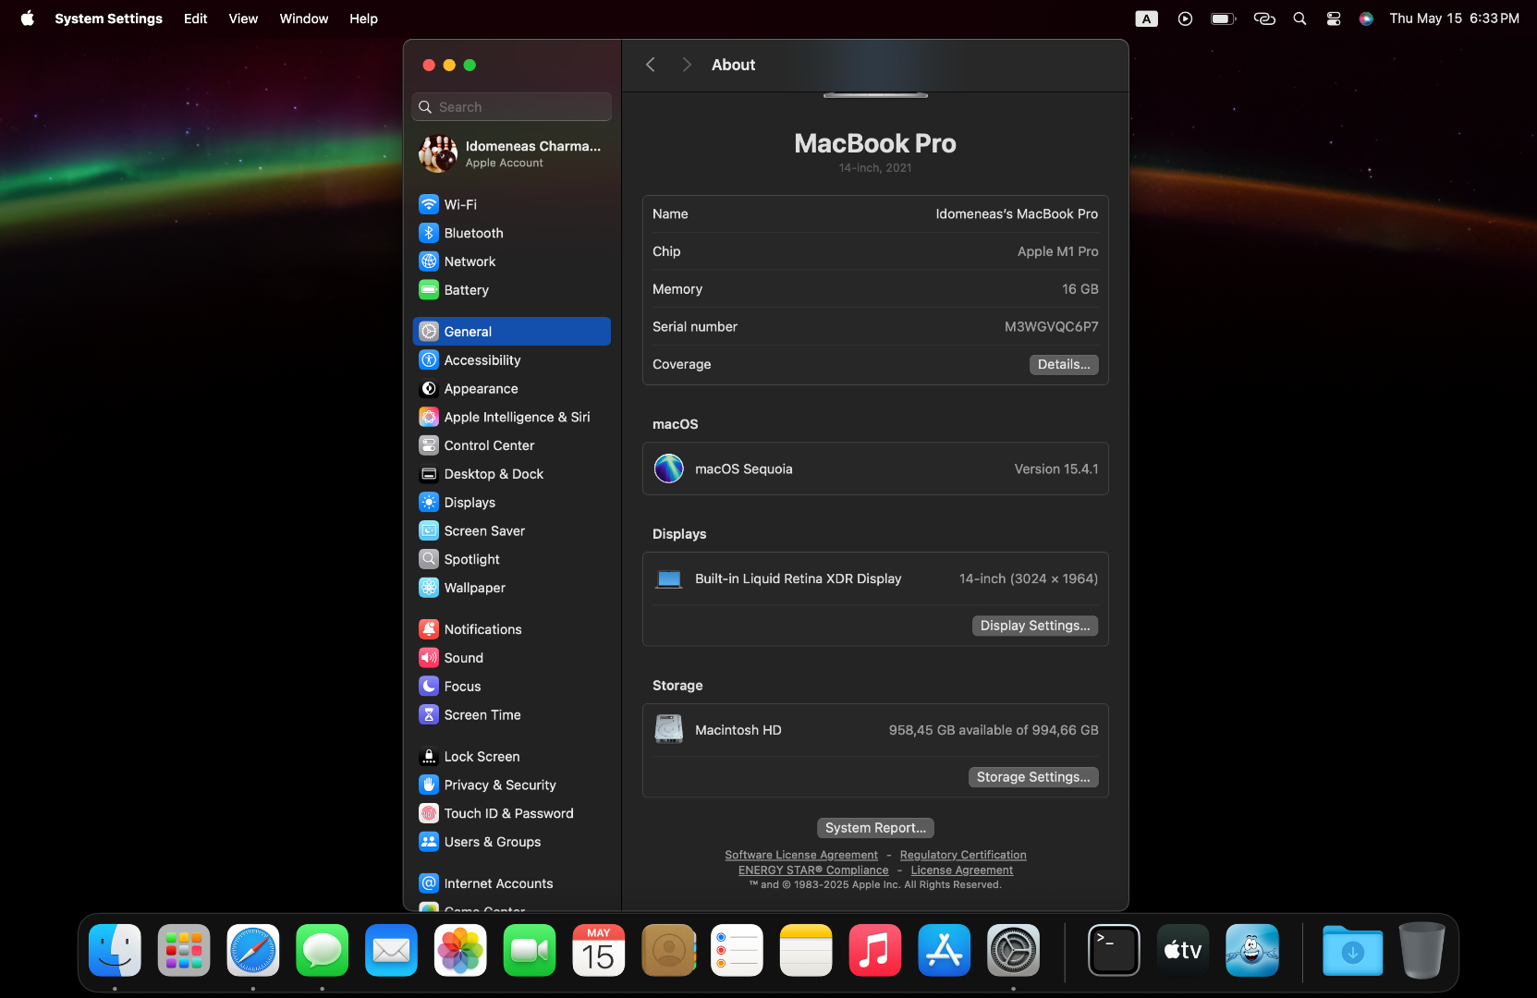Open App Store from the Dock
Viewport: 1537px width, 998px height.
pos(945,950)
